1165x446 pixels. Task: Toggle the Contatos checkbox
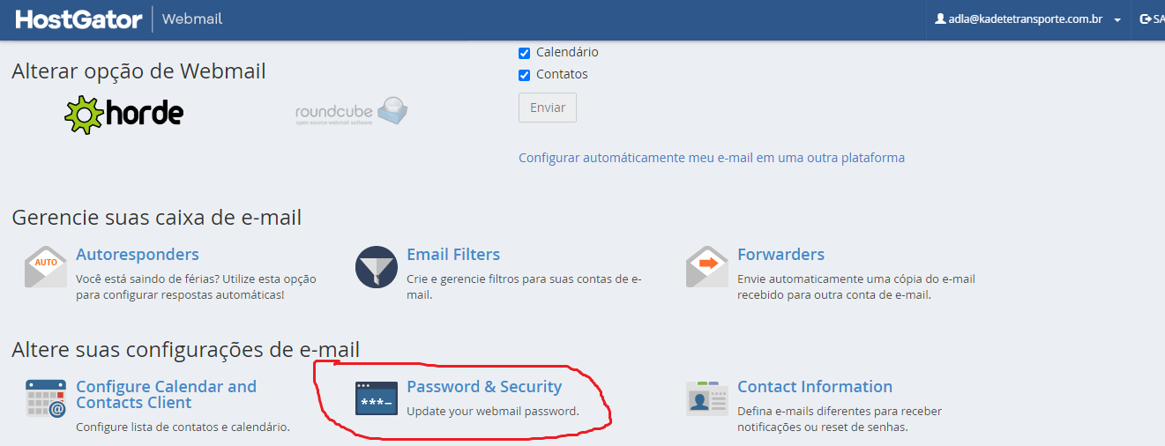[x=524, y=75]
